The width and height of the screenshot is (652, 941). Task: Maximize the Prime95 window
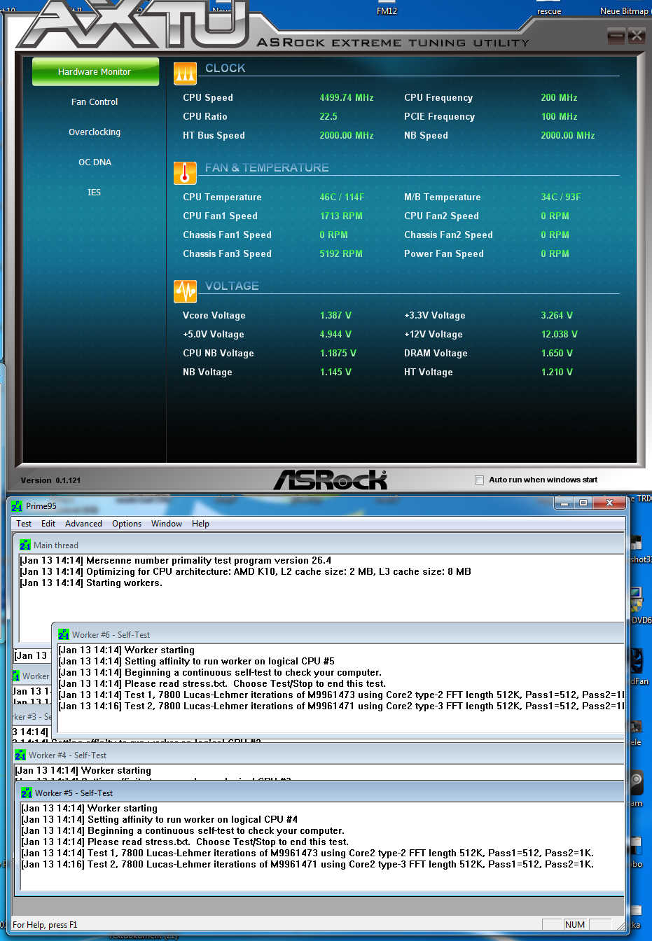(583, 503)
